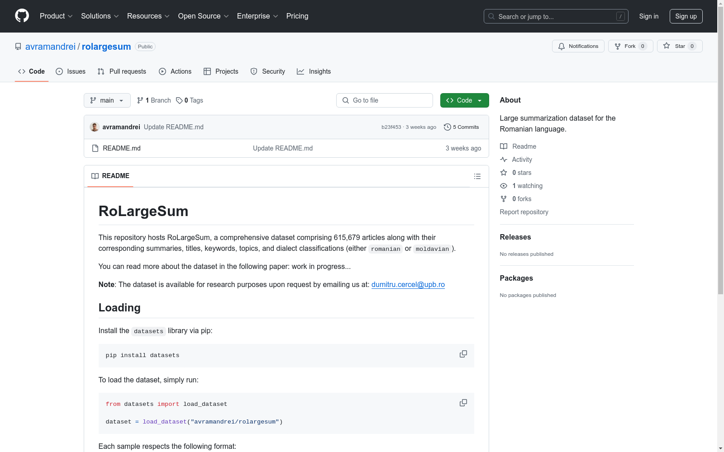Open the Update README.md commit message in header
This screenshot has width=724, height=452.
174,127
